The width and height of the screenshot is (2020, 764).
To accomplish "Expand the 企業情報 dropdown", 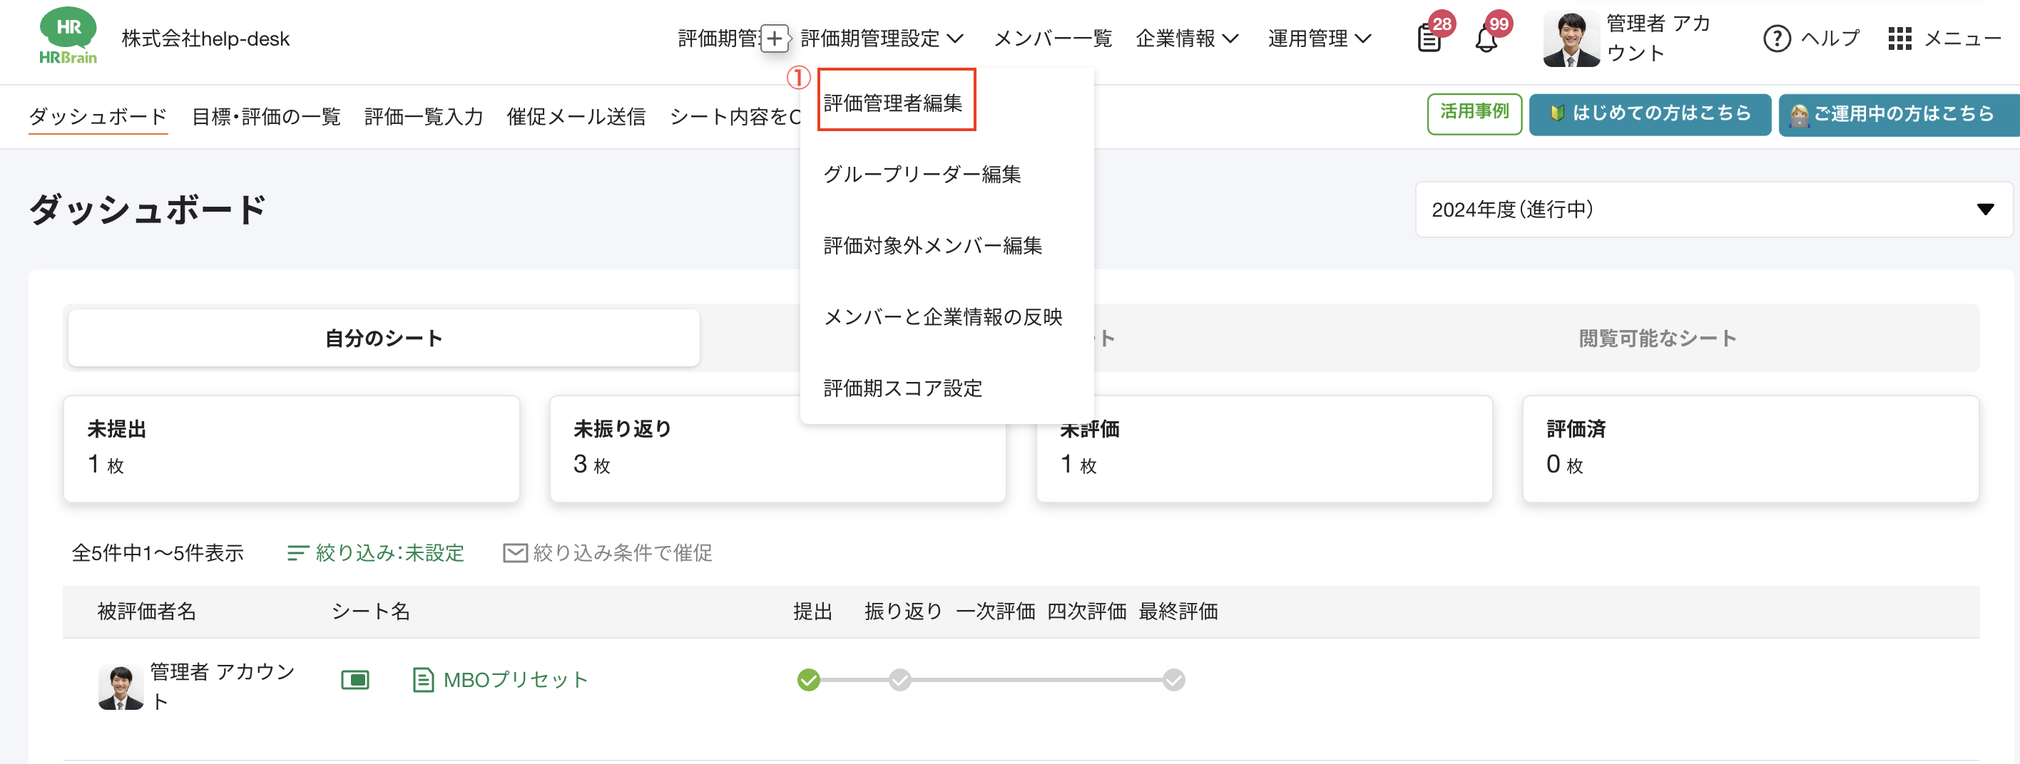I will [1187, 38].
